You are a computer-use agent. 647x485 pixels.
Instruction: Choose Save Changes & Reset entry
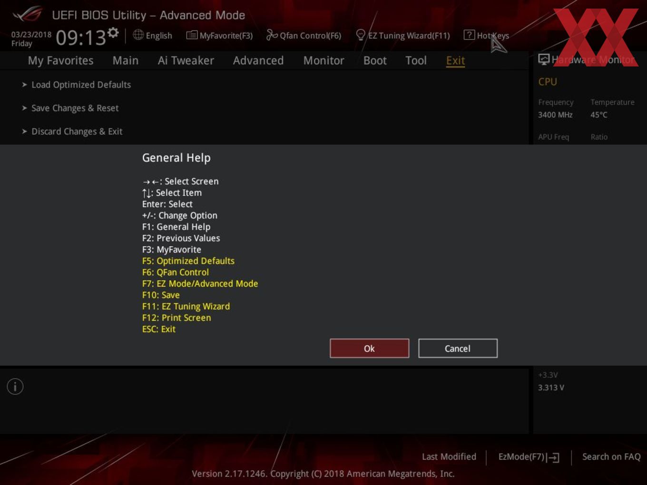point(75,108)
